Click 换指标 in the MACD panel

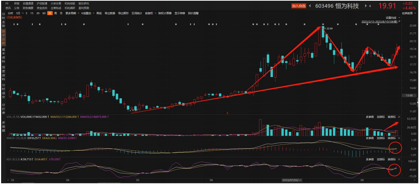391,138
